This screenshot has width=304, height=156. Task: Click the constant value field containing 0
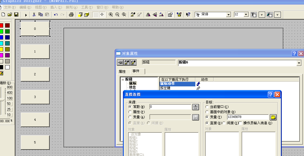pos(170,107)
